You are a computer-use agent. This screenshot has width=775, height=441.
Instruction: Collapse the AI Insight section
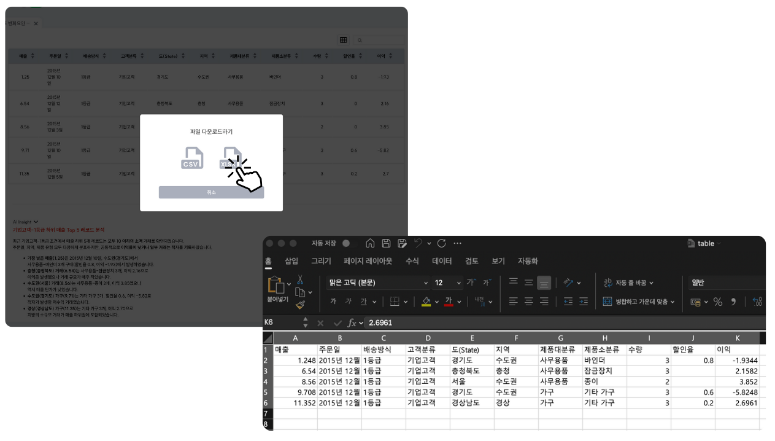click(36, 222)
